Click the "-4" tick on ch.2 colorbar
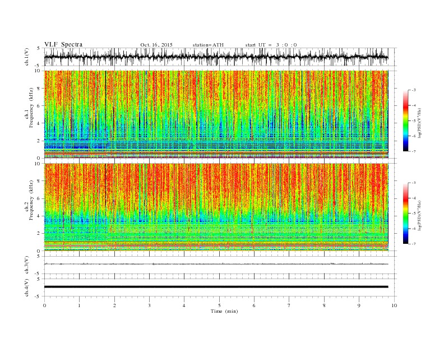Image resolution: width=444 pixels, height=343 pixels. point(414,198)
